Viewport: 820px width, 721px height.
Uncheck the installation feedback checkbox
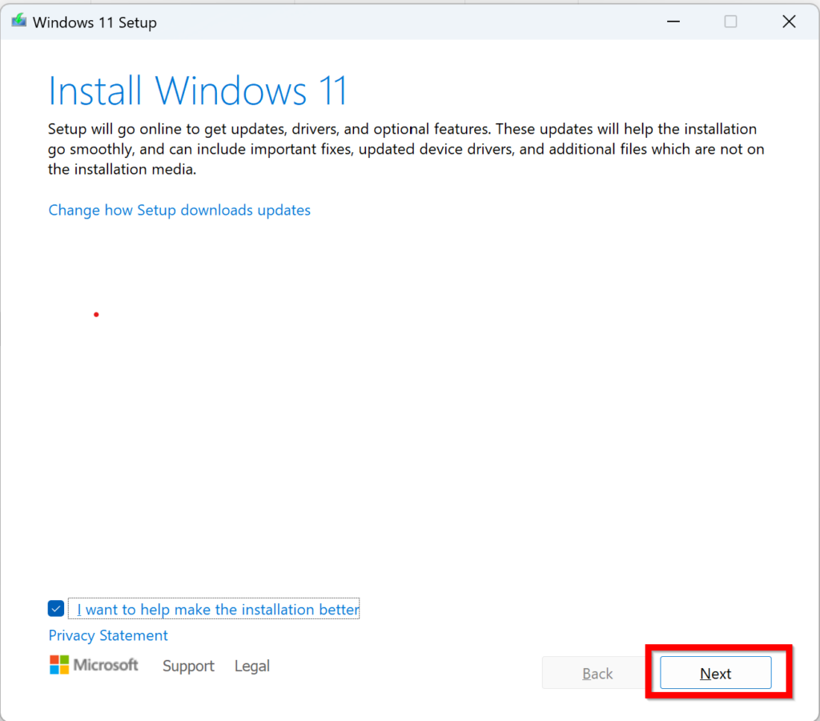point(56,609)
